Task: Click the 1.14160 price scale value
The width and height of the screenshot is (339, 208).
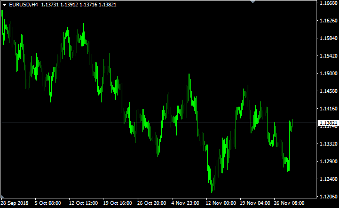Action: coord(328,109)
